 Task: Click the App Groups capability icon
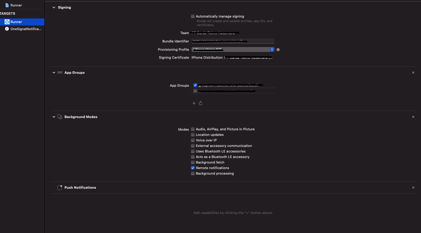[59, 72]
